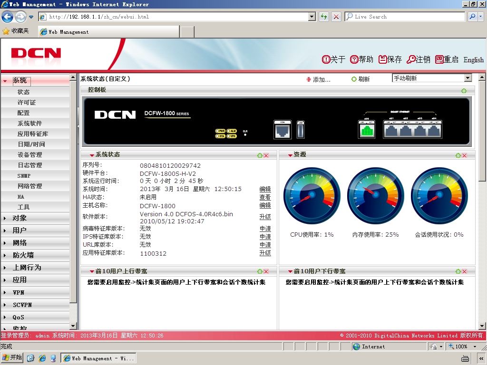Open 应用特征库 in sidebar
Image resolution: width=487 pixels, height=365 pixels.
(33, 134)
